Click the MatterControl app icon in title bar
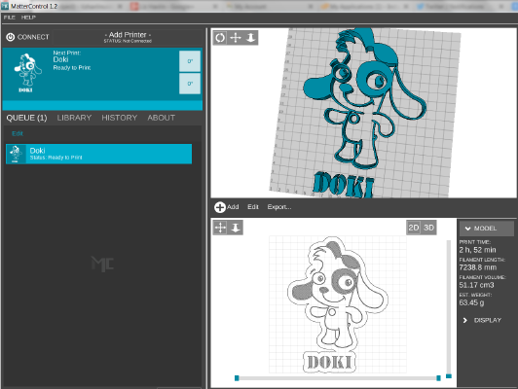Image resolution: width=518 pixels, height=389 pixels. point(5,6)
